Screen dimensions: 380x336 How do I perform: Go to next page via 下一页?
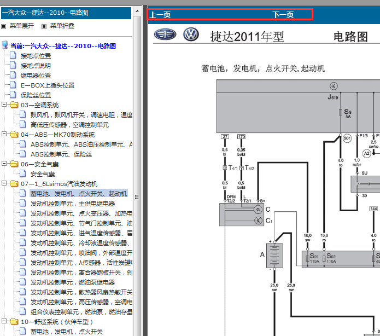tap(283, 15)
